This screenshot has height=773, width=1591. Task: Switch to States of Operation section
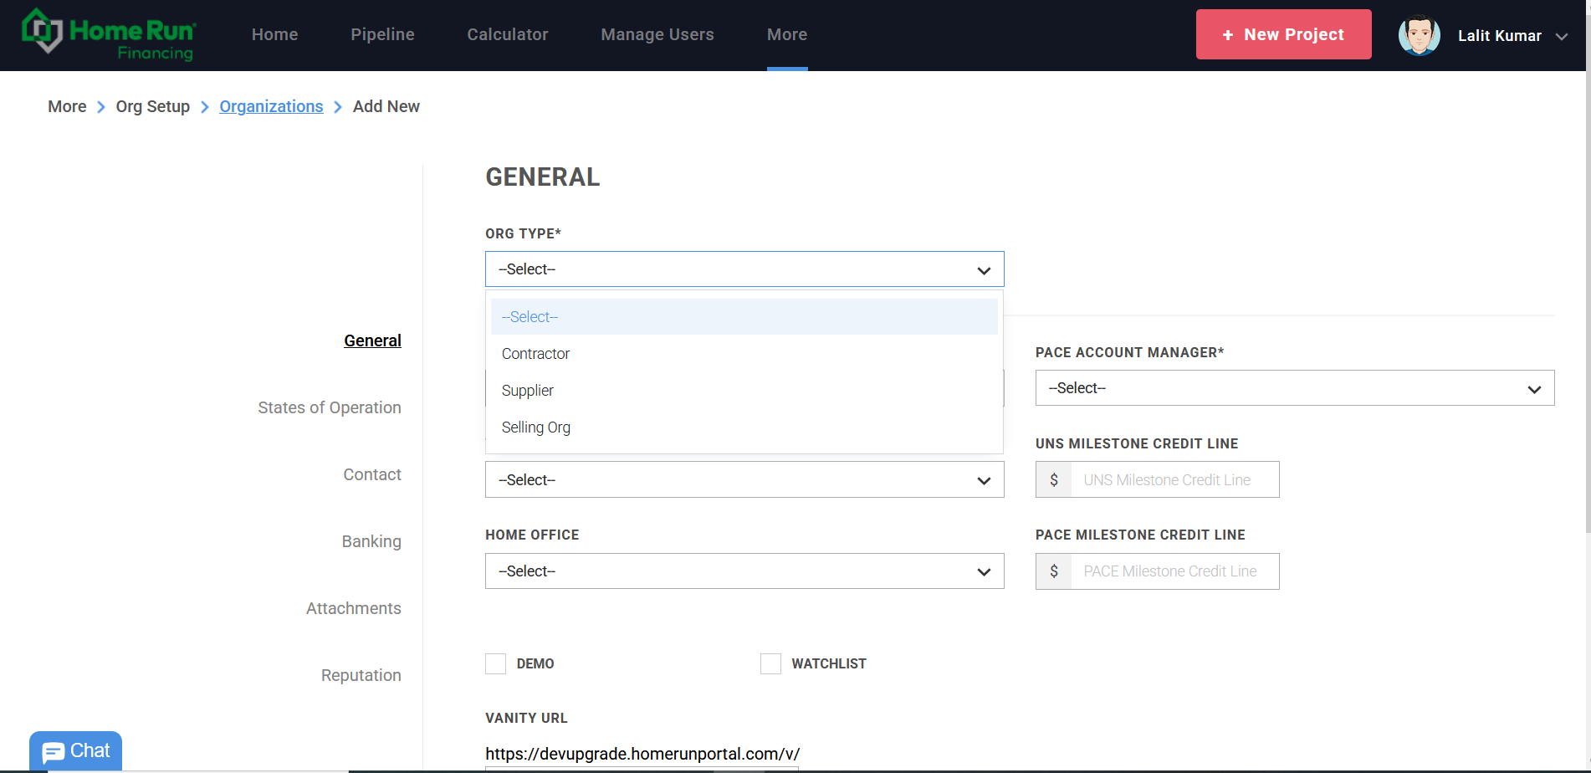click(x=330, y=407)
